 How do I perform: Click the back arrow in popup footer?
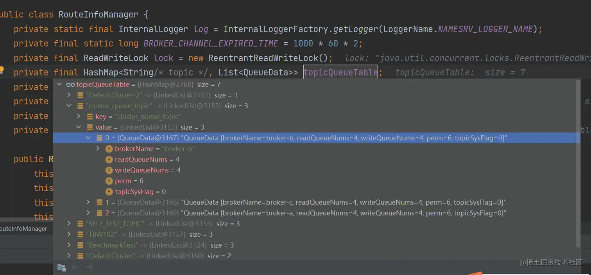75,267
